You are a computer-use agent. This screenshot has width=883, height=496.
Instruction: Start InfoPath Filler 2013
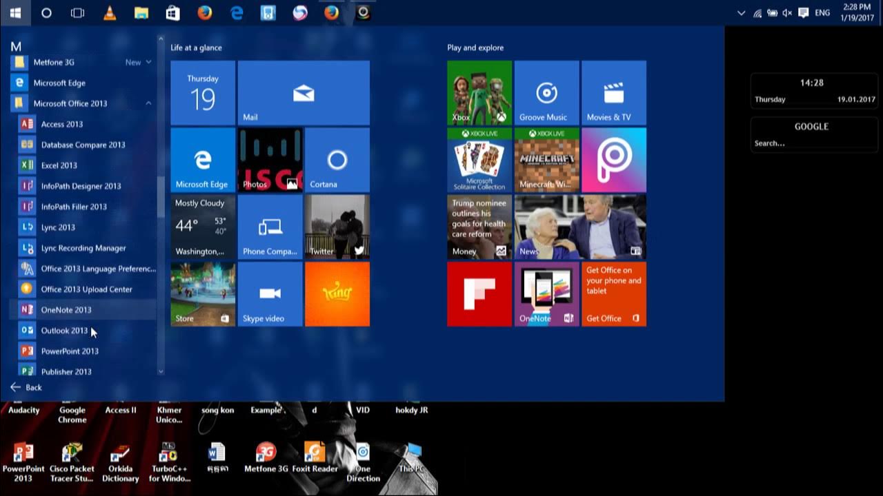[83, 207]
